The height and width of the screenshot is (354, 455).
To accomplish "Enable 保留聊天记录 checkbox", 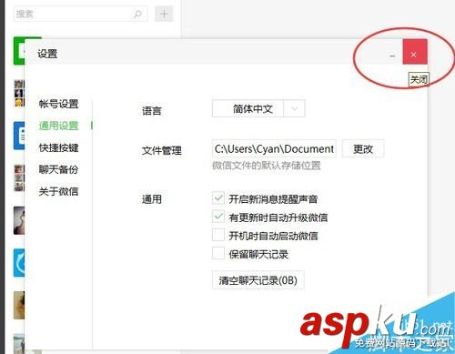I will point(218,253).
